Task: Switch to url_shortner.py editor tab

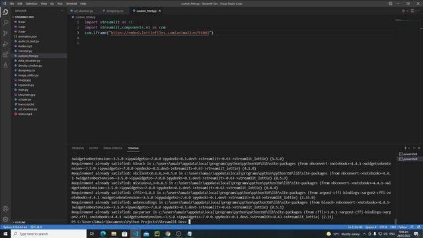Action: pyautogui.click(x=83, y=11)
